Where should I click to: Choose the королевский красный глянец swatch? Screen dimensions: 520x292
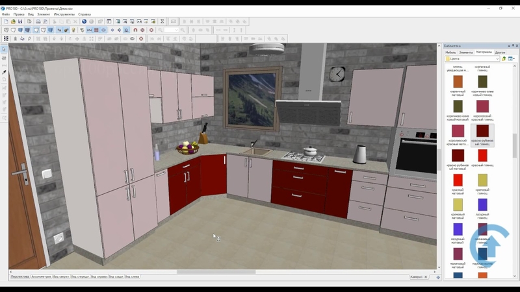(482, 107)
